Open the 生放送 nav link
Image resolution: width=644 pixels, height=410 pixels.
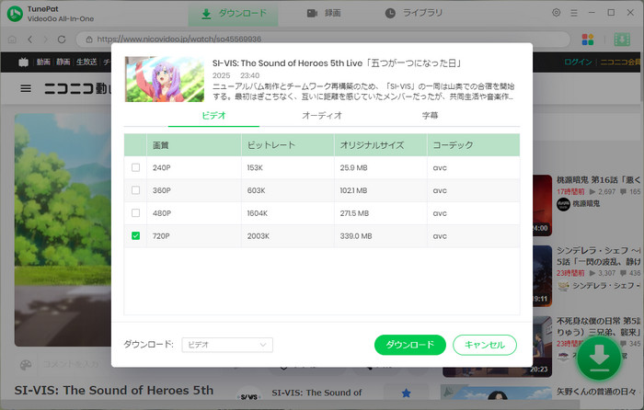(x=86, y=62)
